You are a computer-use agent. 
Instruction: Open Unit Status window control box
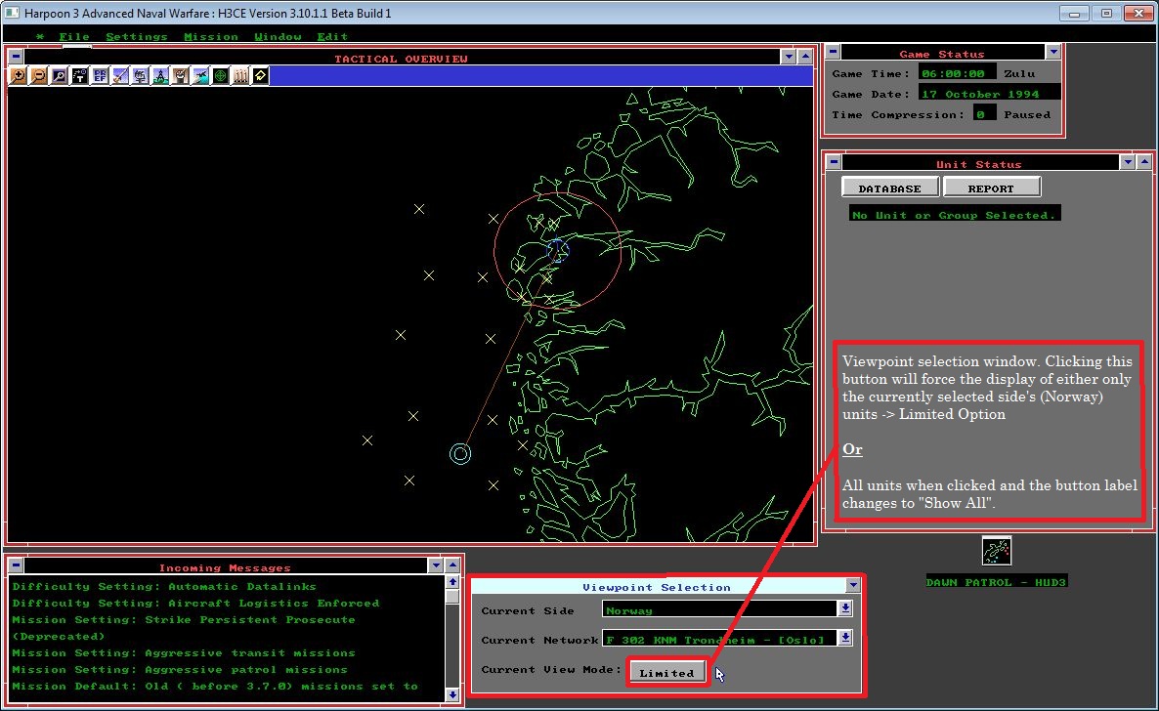(x=834, y=162)
